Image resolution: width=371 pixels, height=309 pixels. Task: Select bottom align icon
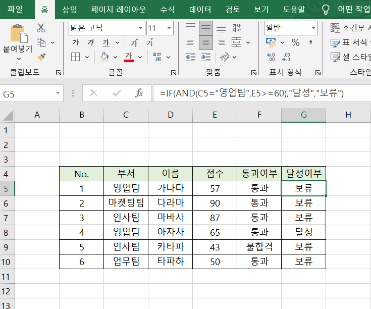pyautogui.click(x=221, y=29)
